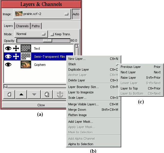Click the new layer page icon button
The height and width of the screenshot is (153, 164).
[9, 94]
